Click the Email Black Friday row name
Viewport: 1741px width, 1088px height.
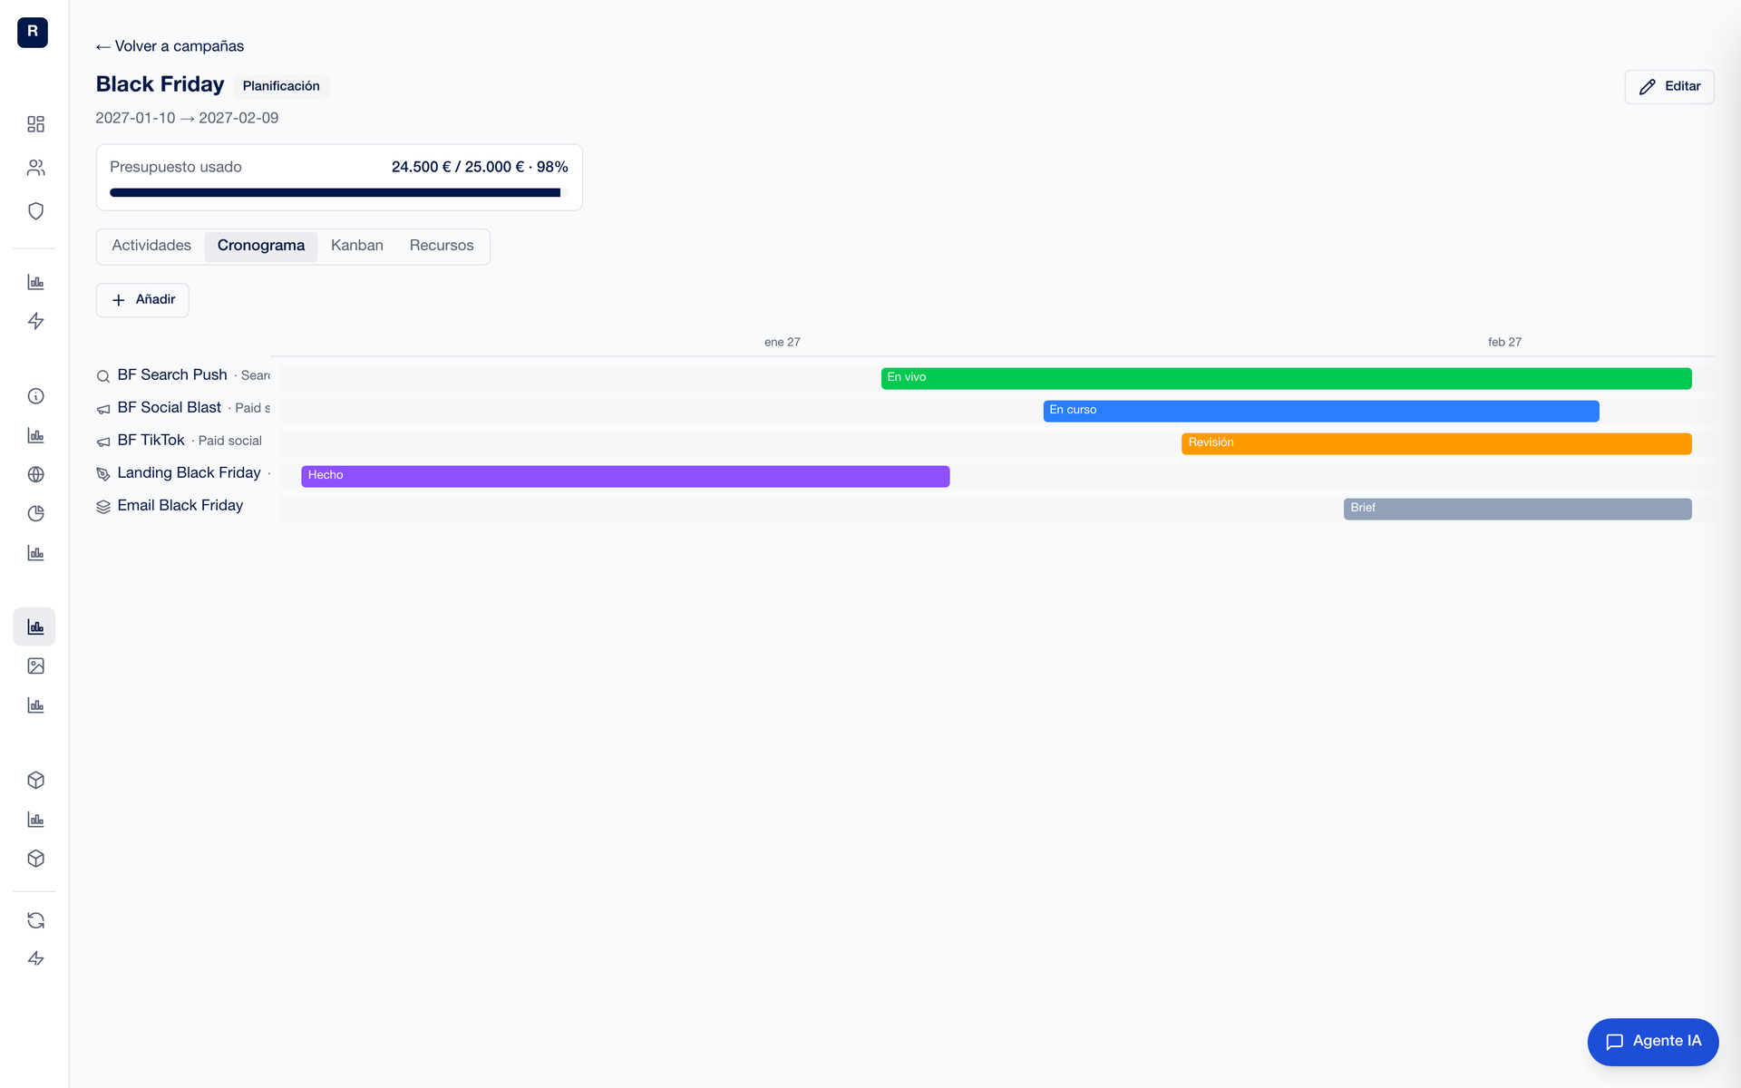pos(180,505)
